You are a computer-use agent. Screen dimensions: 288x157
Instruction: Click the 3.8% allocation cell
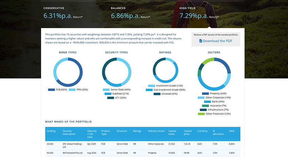215,153
